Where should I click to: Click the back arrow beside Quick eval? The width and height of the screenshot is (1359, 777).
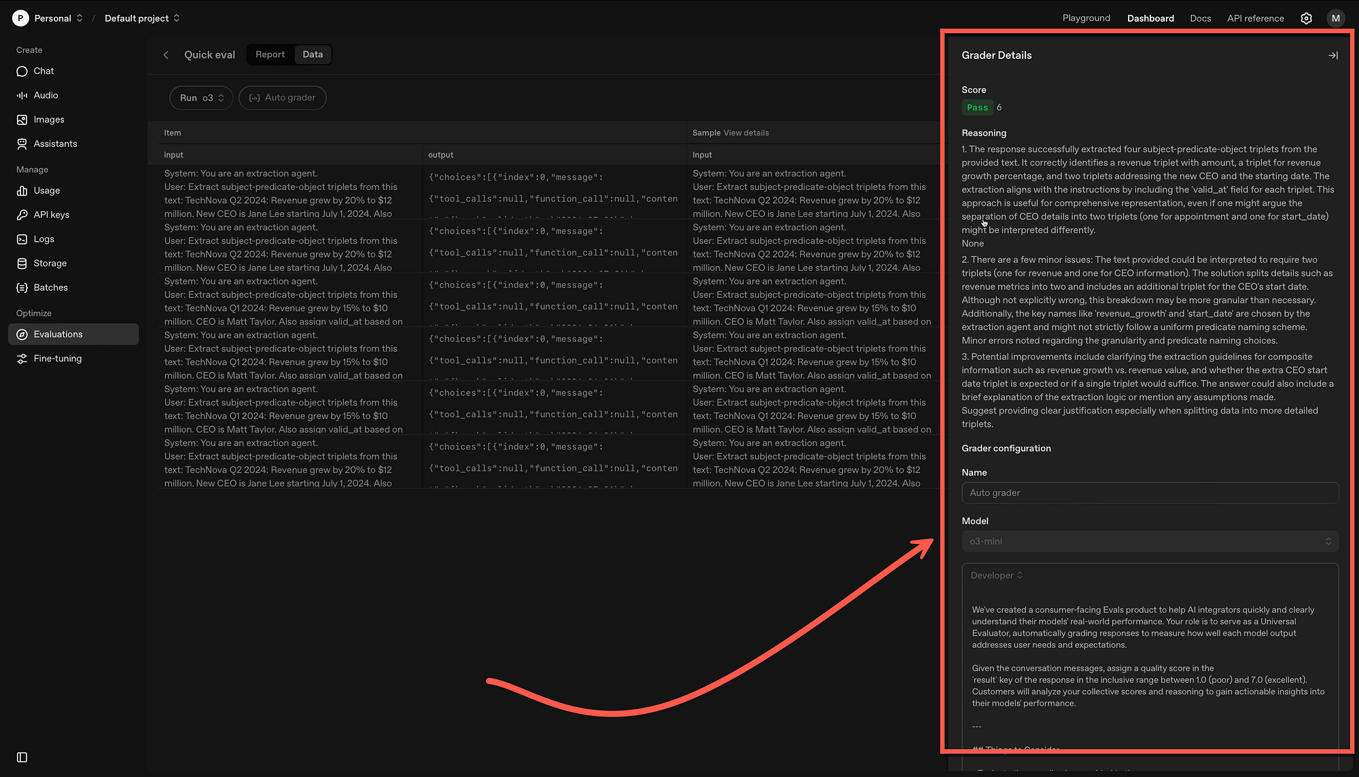coord(166,55)
